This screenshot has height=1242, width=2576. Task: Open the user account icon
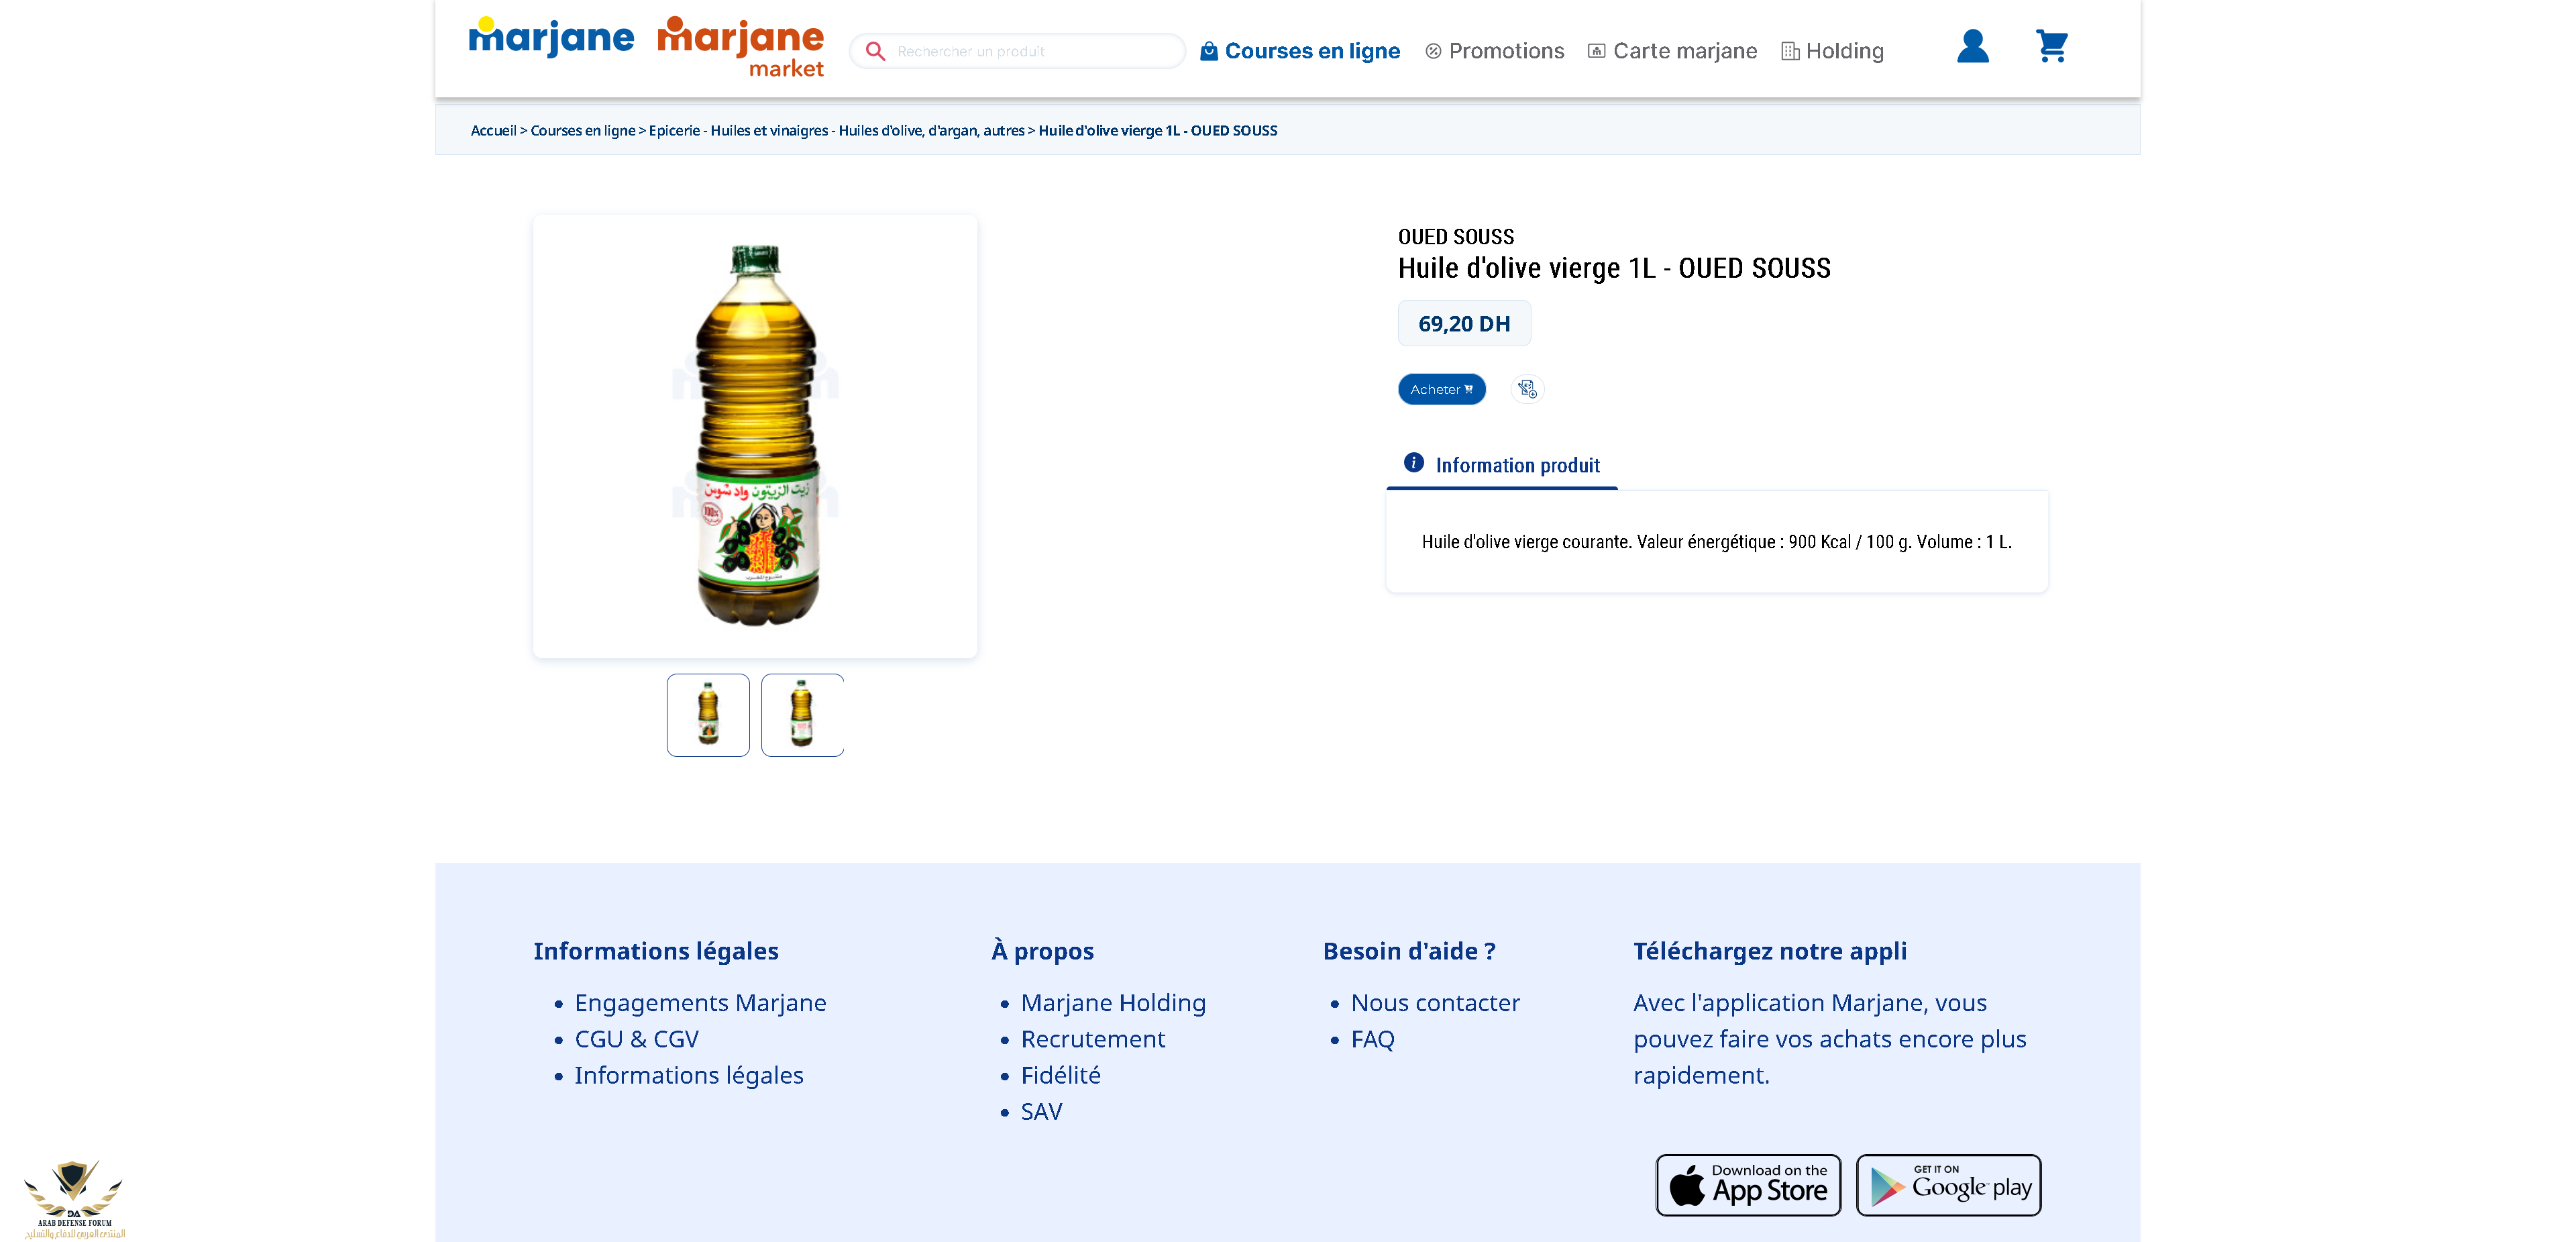coord(1972,46)
